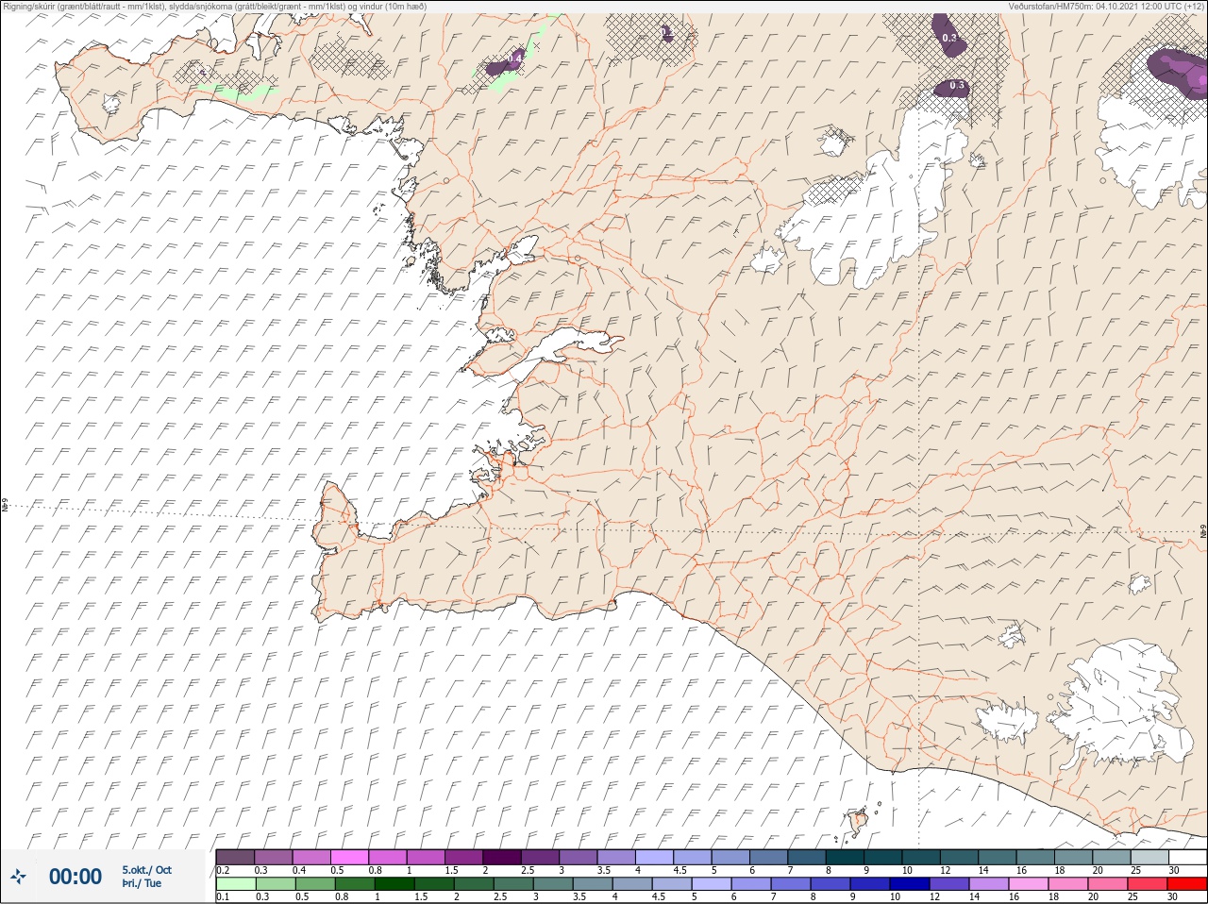
Task: Click the slate blue swatch labeled 6, upper legend
Action: (768, 857)
